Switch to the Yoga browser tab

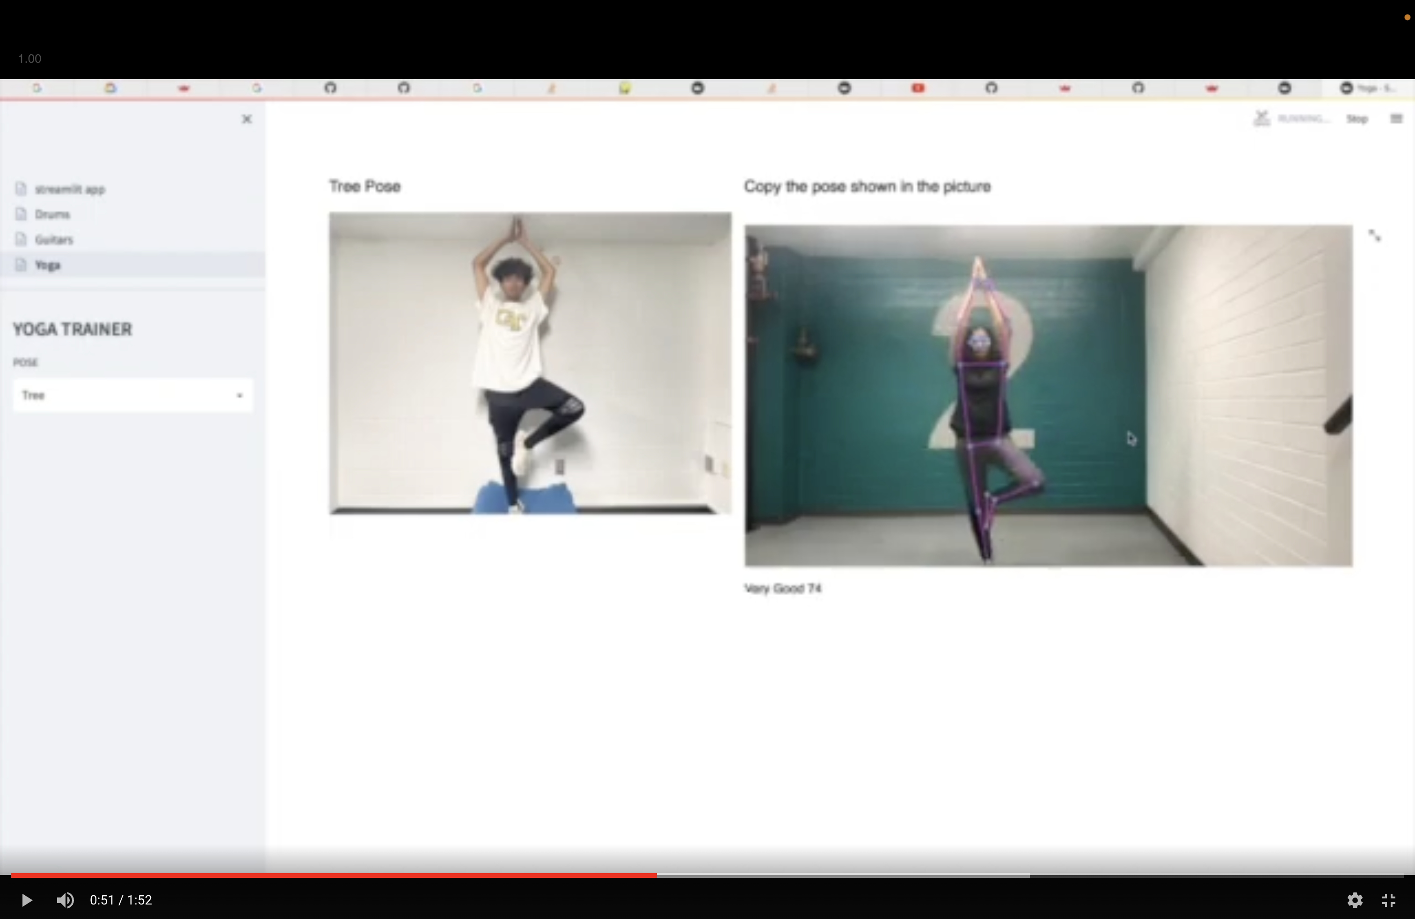click(x=1367, y=88)
